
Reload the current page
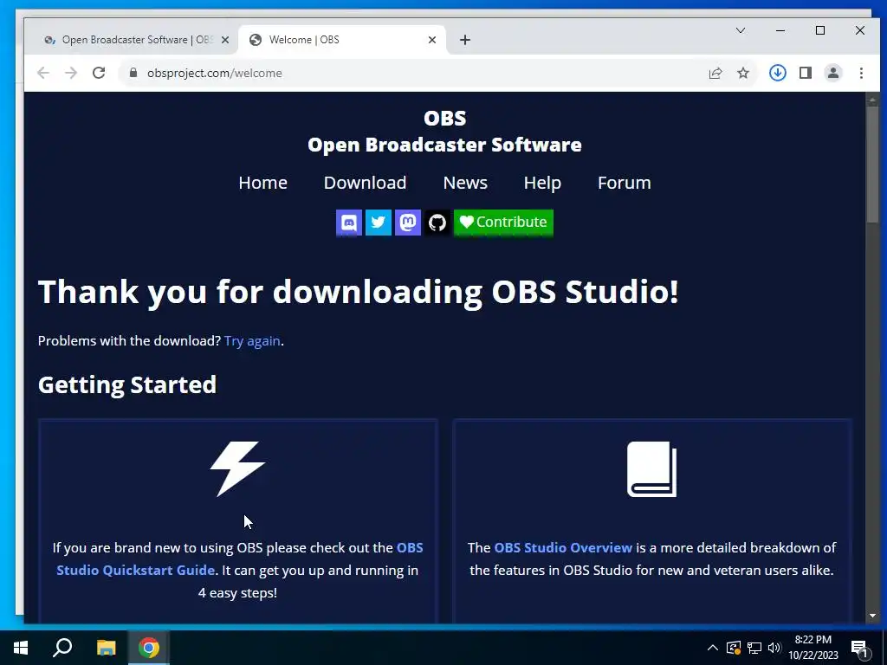click(99, 73)
